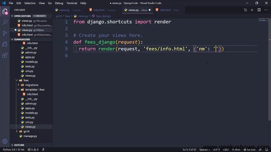
Task: Open the Terminal menu
Action: [72, 3]
